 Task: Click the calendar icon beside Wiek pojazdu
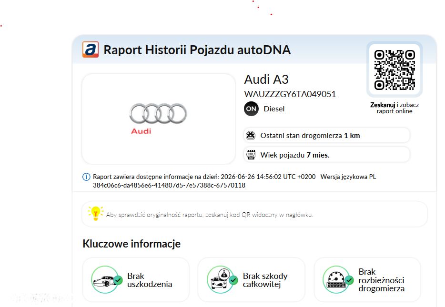pyautogui.click(x=251, y=155)
